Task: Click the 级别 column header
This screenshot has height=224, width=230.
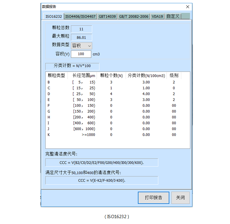Action: click(174, 76)
